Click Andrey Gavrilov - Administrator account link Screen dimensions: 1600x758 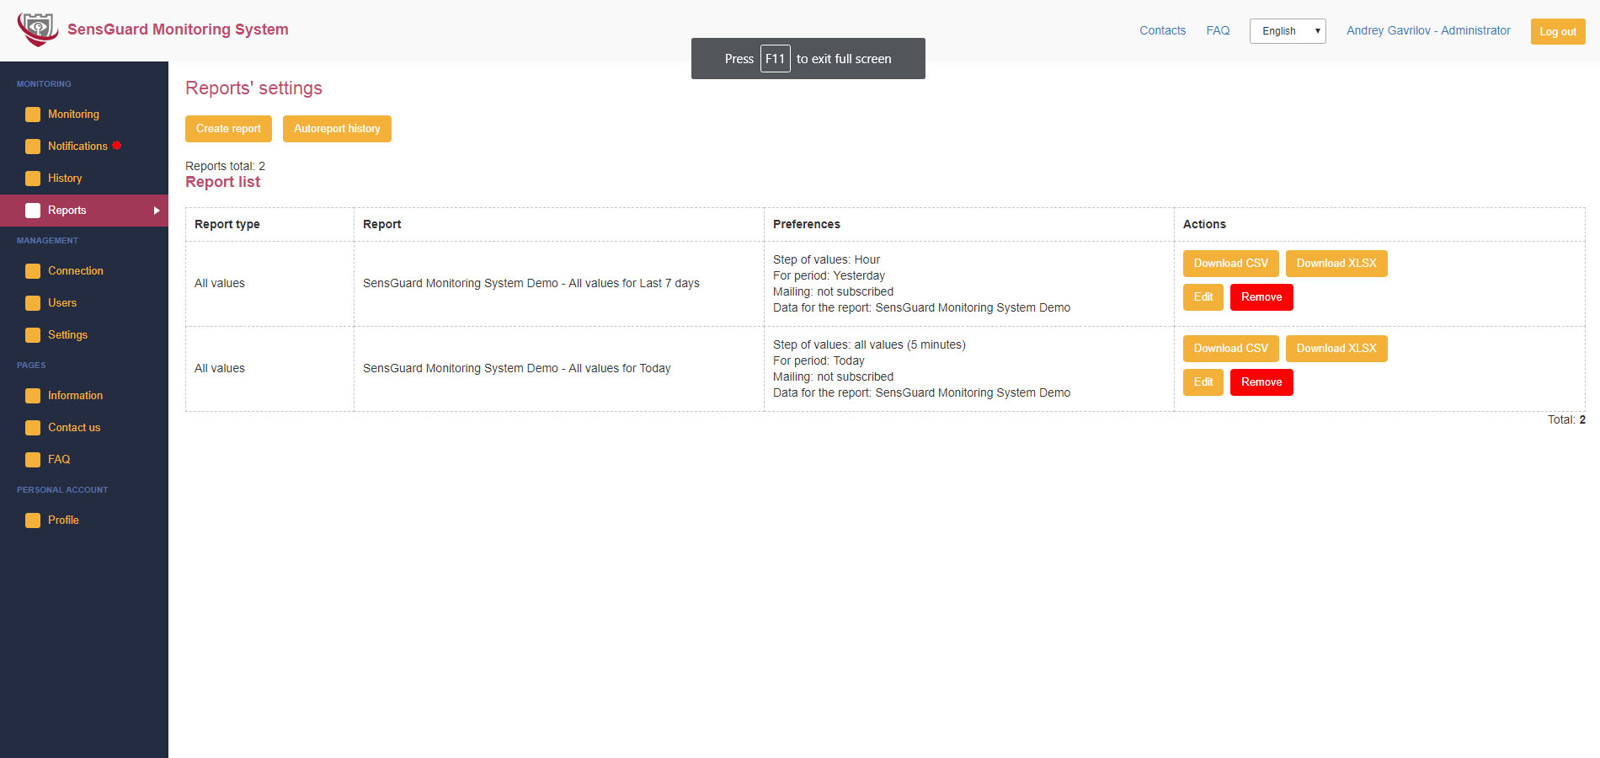pyautogui.click(x=1427, y=30)
